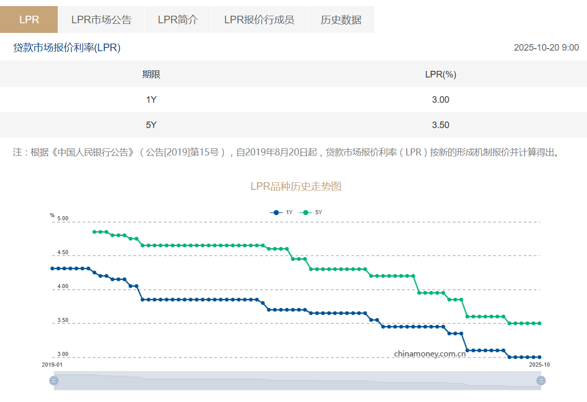The height and width of the screenshot is (402, 587).
Task: Click the LPR(%) column header
Action: 440,74
